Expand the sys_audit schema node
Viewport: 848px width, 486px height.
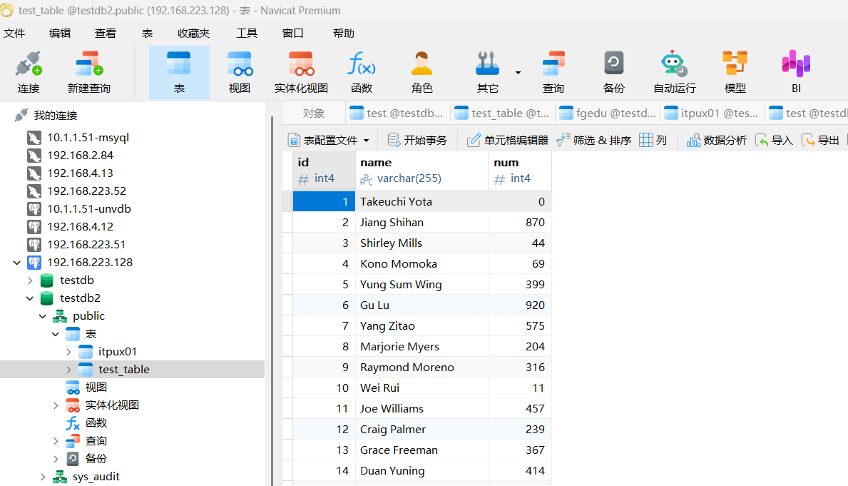pos(43,477)
